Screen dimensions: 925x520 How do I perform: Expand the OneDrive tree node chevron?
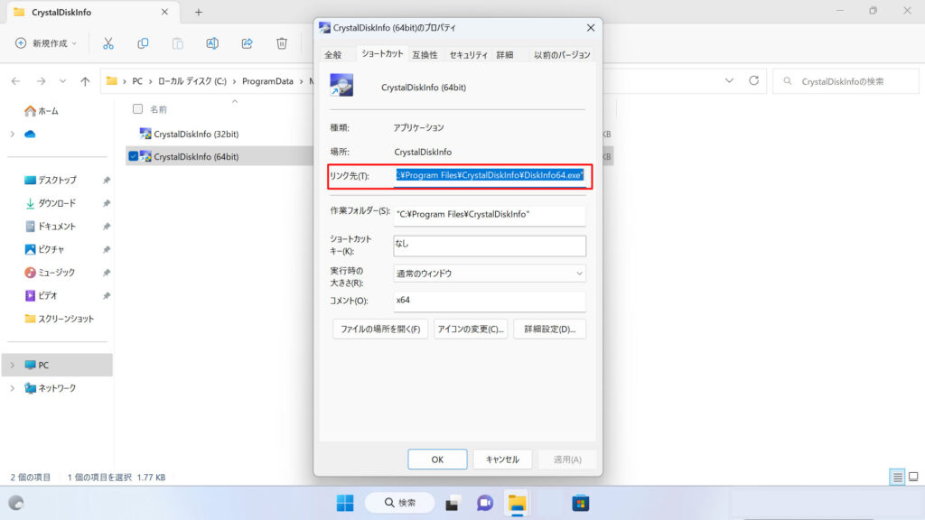click(13, 135)
